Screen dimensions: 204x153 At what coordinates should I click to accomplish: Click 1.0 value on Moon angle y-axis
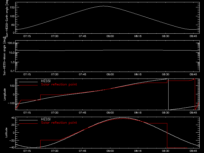point(12,62)
